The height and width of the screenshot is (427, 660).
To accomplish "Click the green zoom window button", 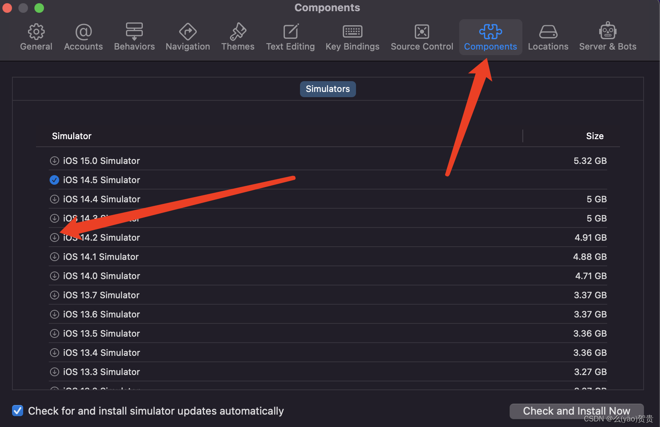I will 39,8.
